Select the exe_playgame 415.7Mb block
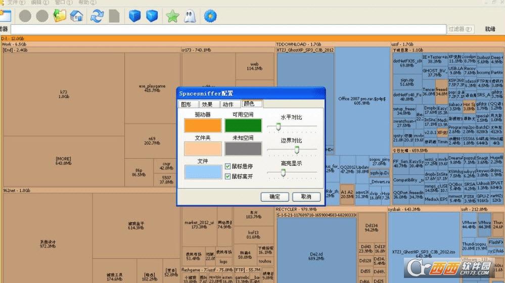Viewport: 505px width, 283px height. 152,88
